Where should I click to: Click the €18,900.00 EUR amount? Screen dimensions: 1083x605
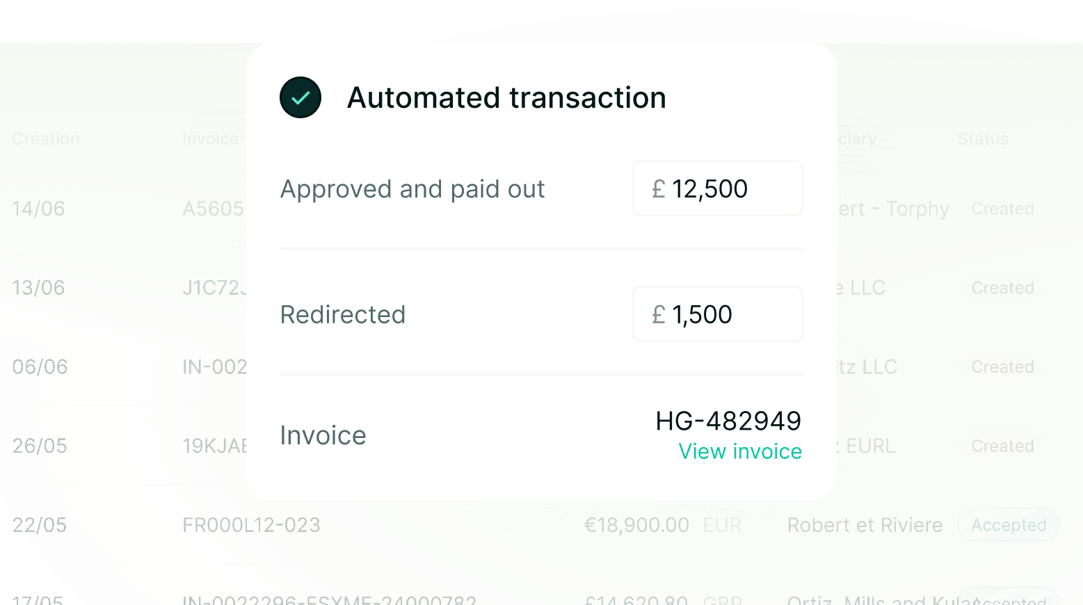pos(636,525)
